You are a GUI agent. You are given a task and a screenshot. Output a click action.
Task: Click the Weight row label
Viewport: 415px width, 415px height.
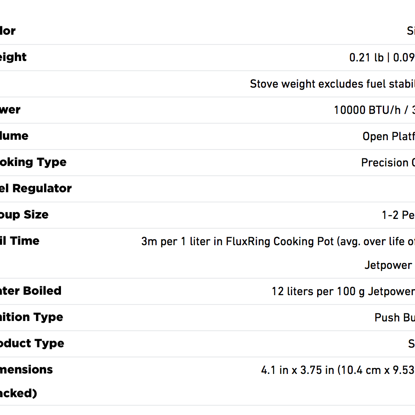(13, 57)
